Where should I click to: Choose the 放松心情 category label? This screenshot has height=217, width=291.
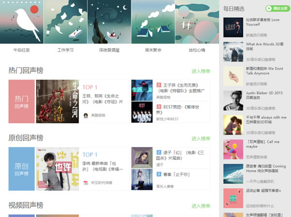[x=197, y=50]
